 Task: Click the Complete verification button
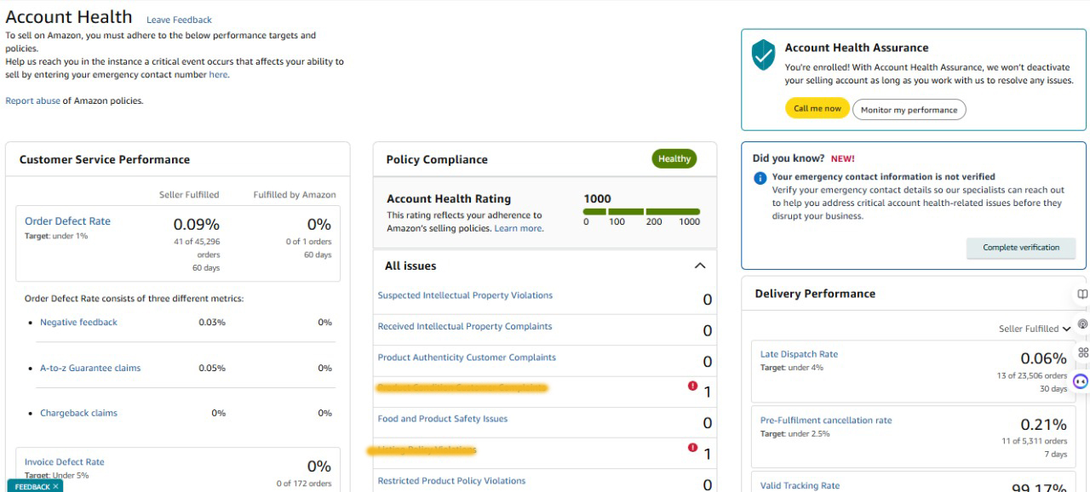pyautogui.click(x=1021, y=248)
